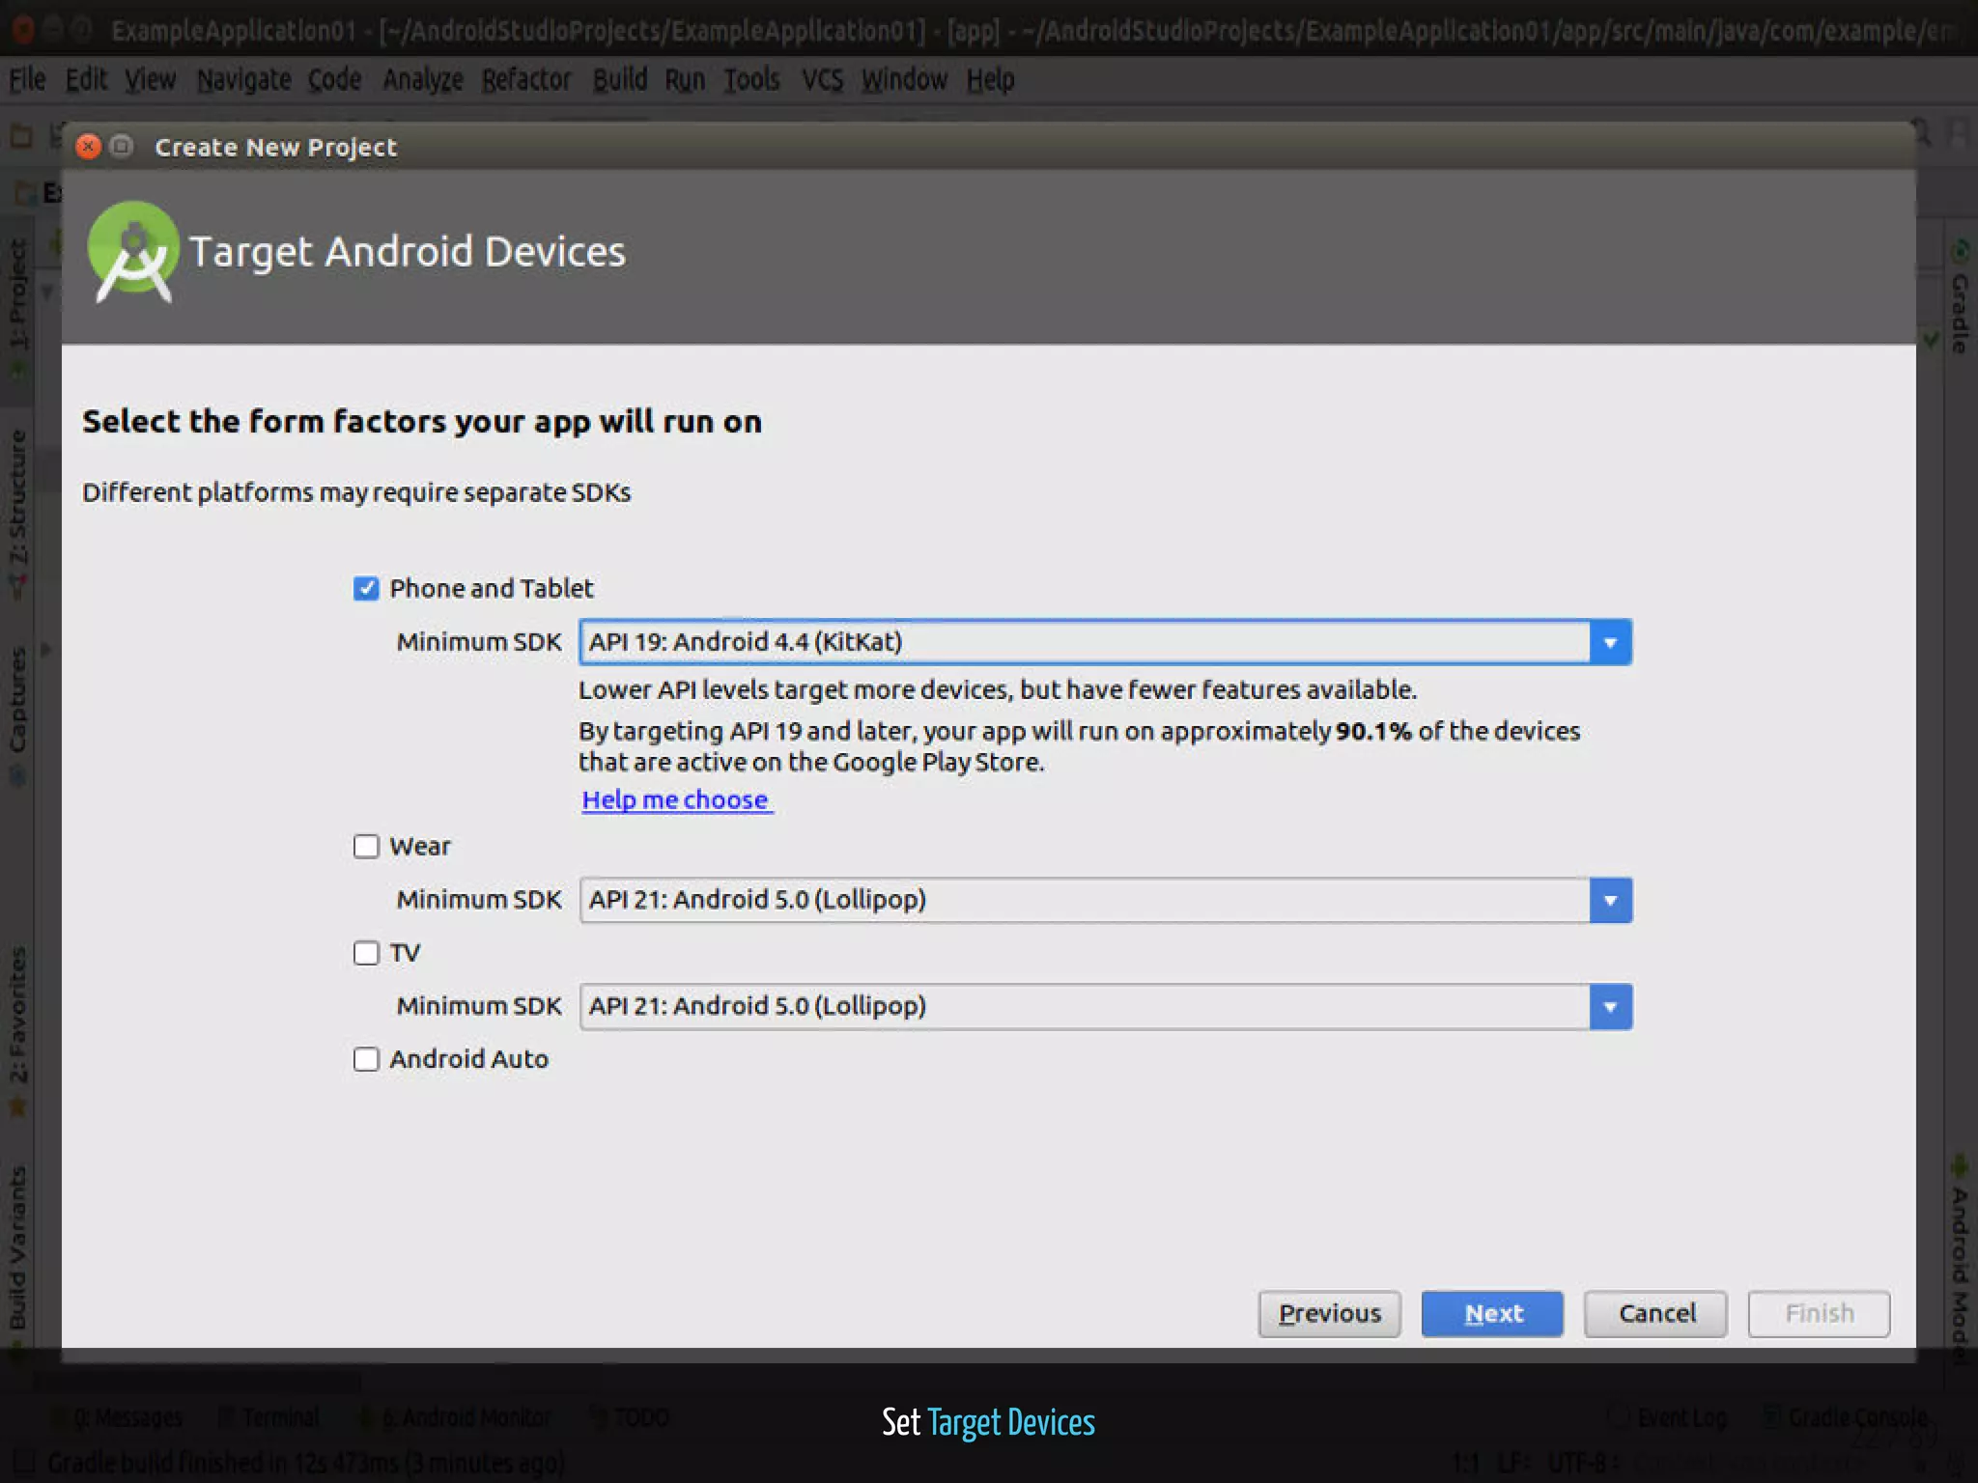
Task: Open the File menu
Action: 27,79
